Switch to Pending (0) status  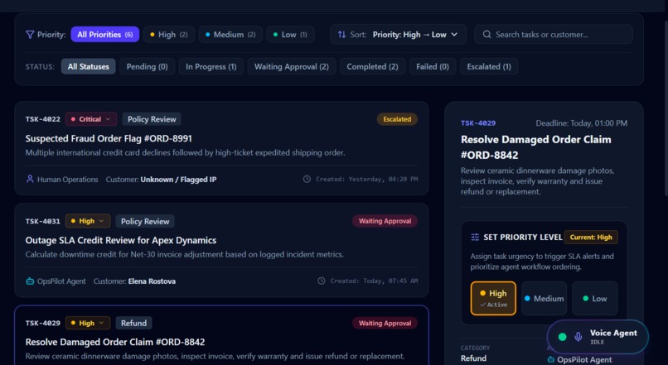(x=147, y=66)
